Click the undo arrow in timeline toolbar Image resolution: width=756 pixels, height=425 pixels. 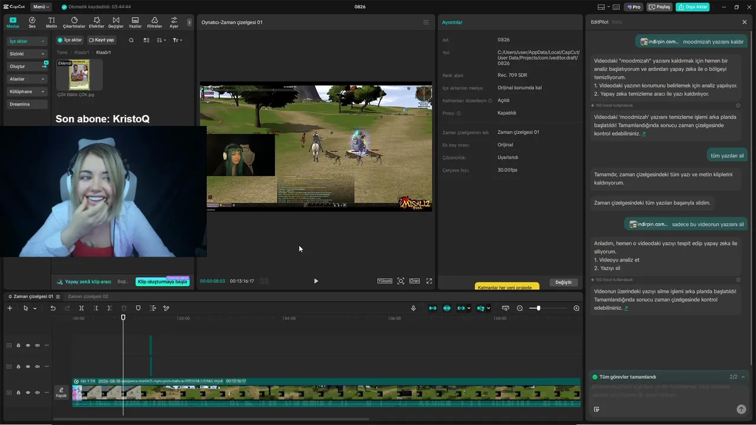(53, 308)
